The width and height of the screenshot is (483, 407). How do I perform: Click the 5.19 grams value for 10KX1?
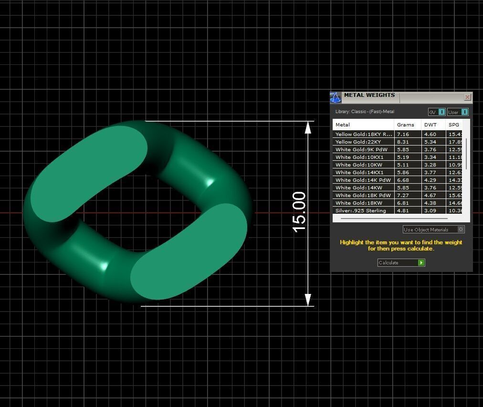[403, 157]
